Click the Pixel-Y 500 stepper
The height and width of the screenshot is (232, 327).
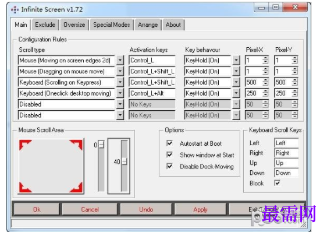click(294, 82)
